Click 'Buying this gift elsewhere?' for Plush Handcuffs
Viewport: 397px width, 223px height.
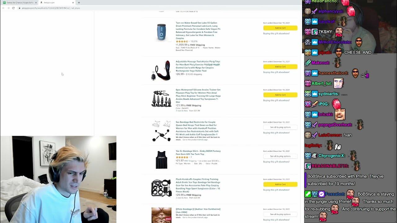click(x=276, y=190)
